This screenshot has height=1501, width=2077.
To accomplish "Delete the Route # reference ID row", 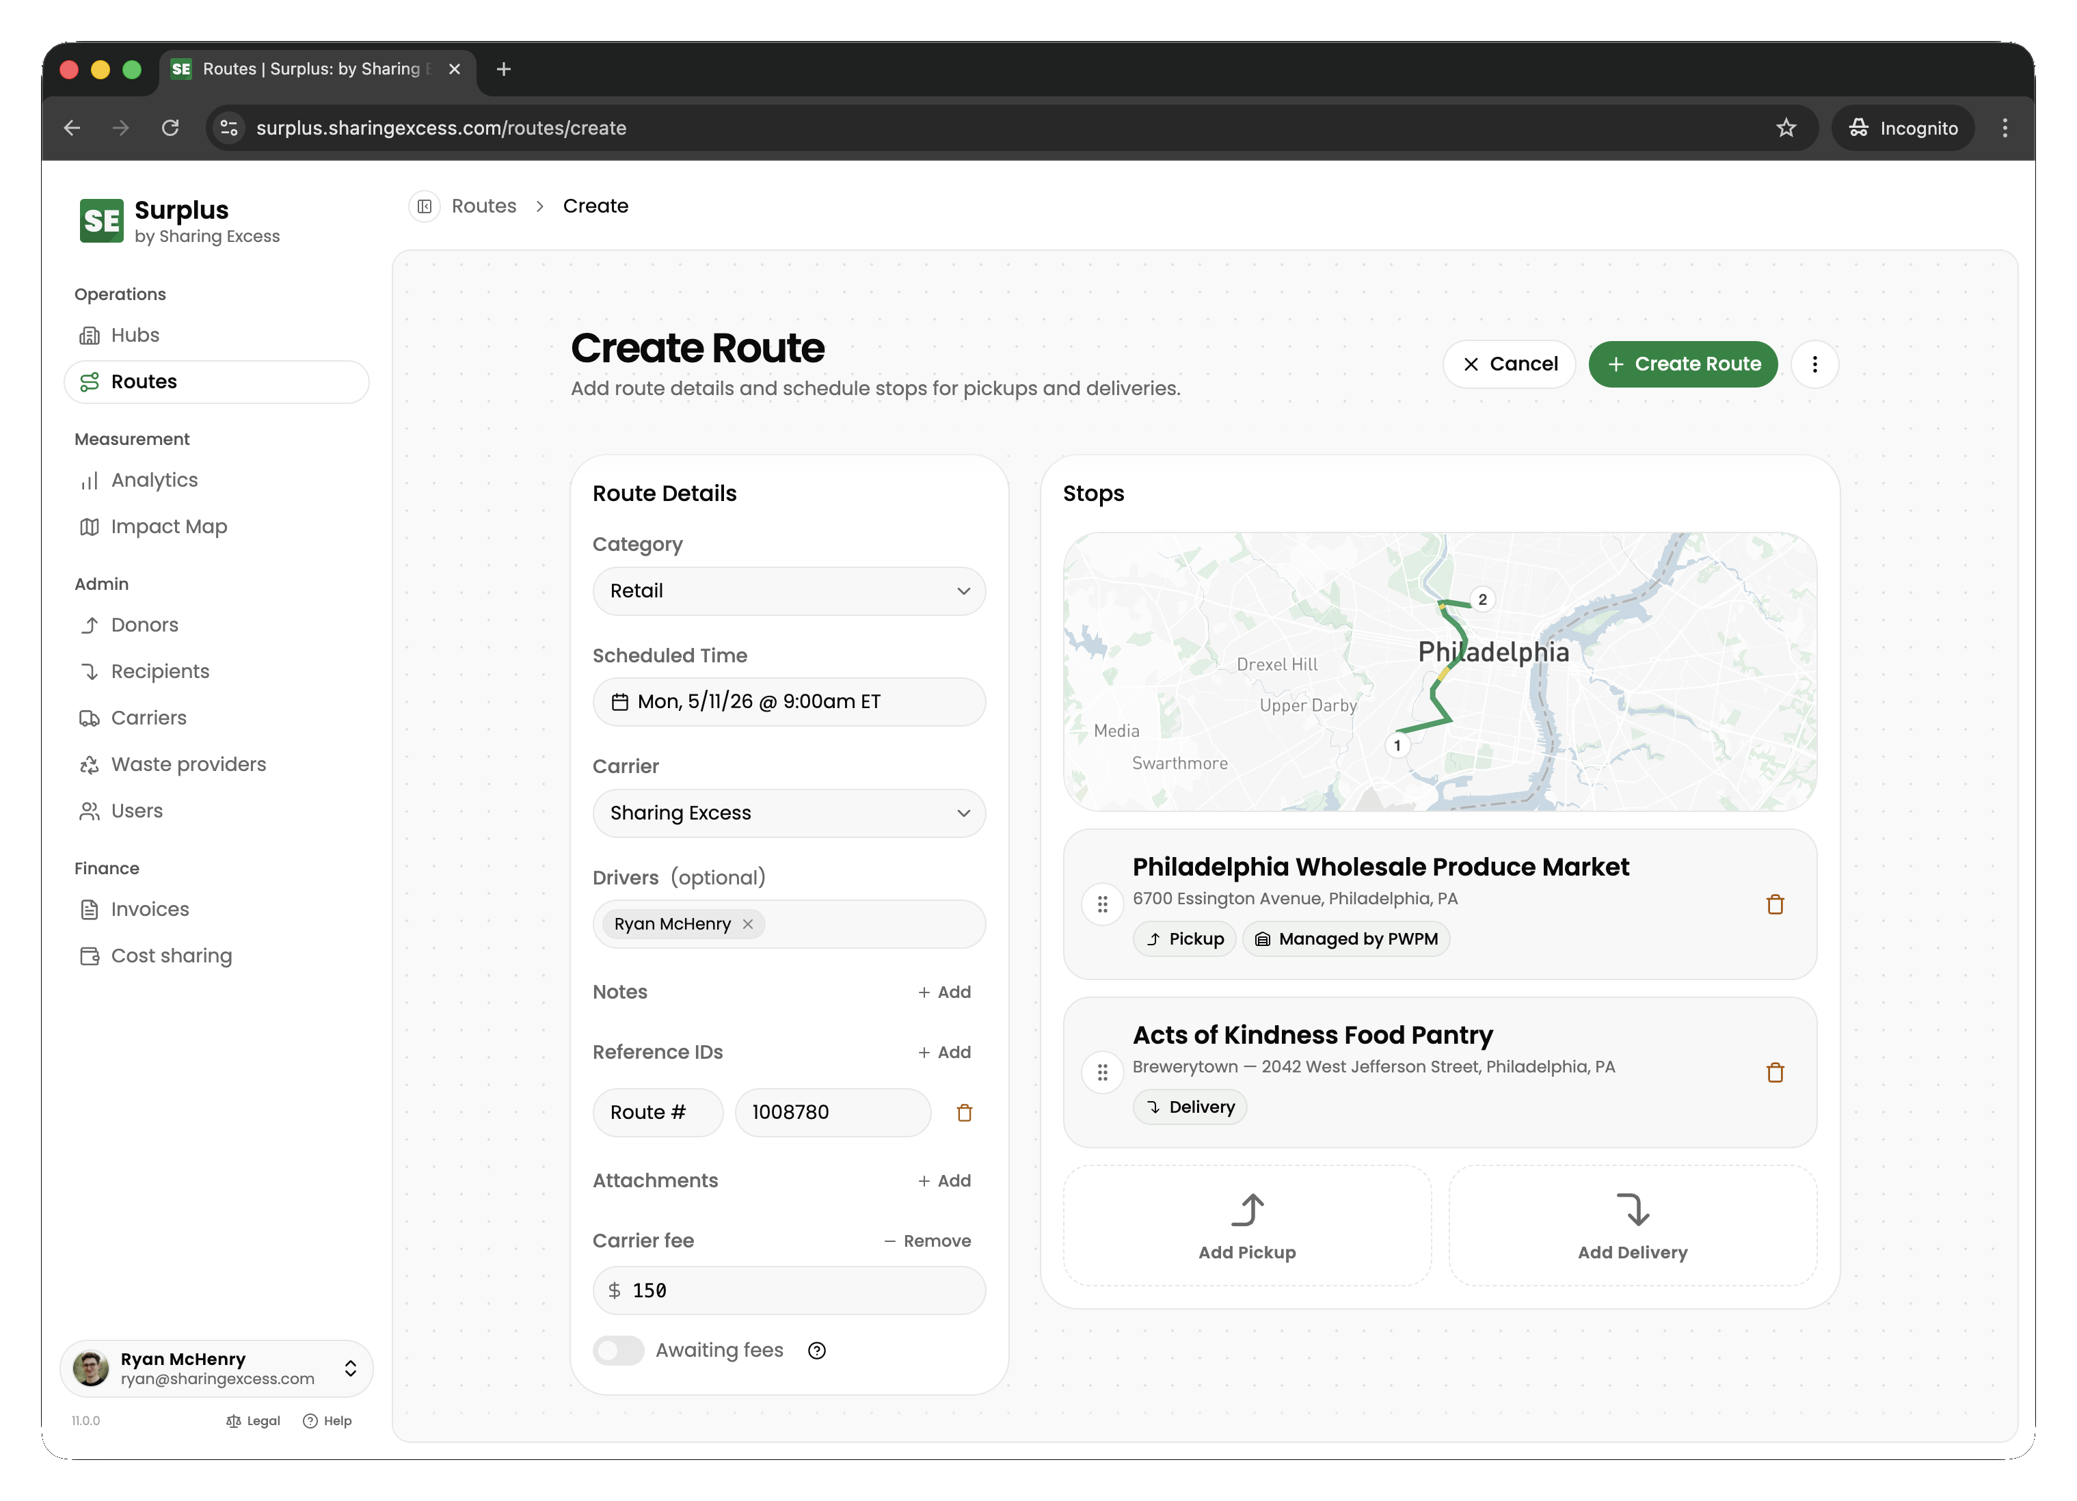I will click(x=963, y=1113).
